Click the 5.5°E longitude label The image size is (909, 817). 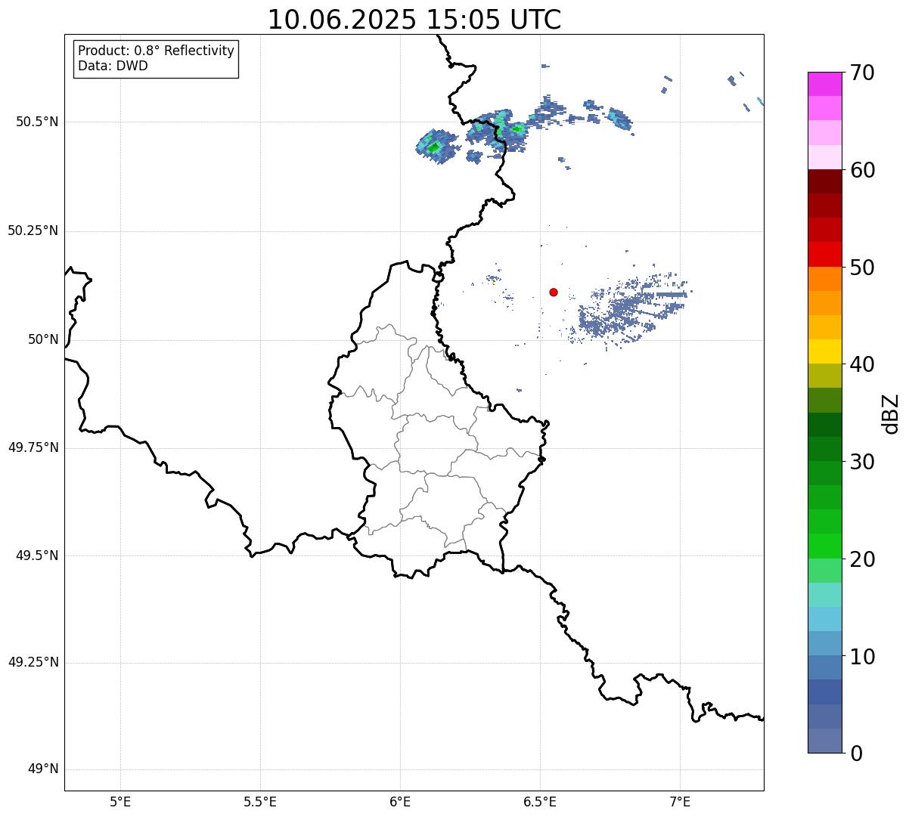pyautogui.click(x=260, y=802)
